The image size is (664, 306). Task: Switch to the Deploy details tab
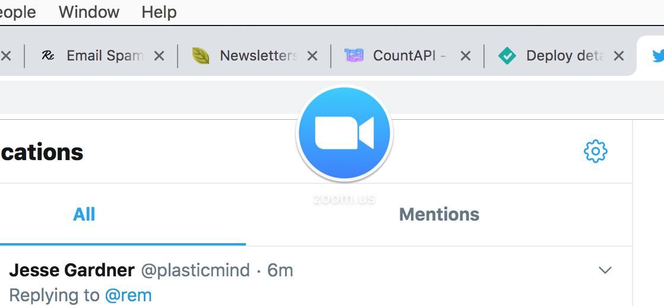coord(561,55)
